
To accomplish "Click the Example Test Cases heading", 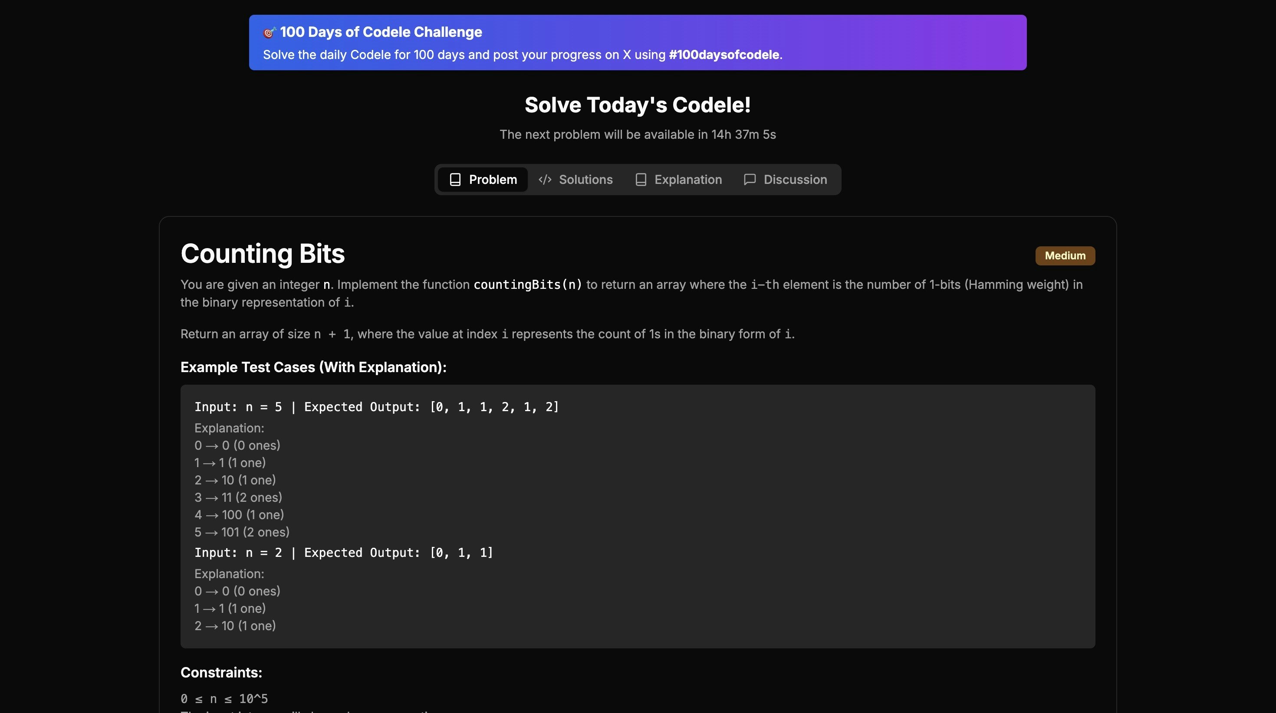I will tap(313, 367).
